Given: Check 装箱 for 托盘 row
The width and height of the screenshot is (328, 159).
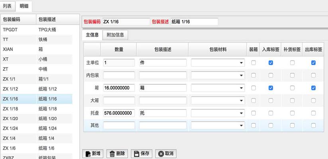Looking at the screenshot, I should [253, 113].
